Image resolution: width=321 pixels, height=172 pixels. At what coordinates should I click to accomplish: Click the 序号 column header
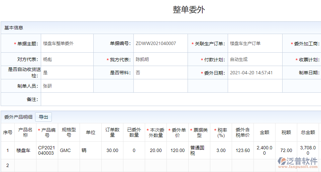pos(8,132)
